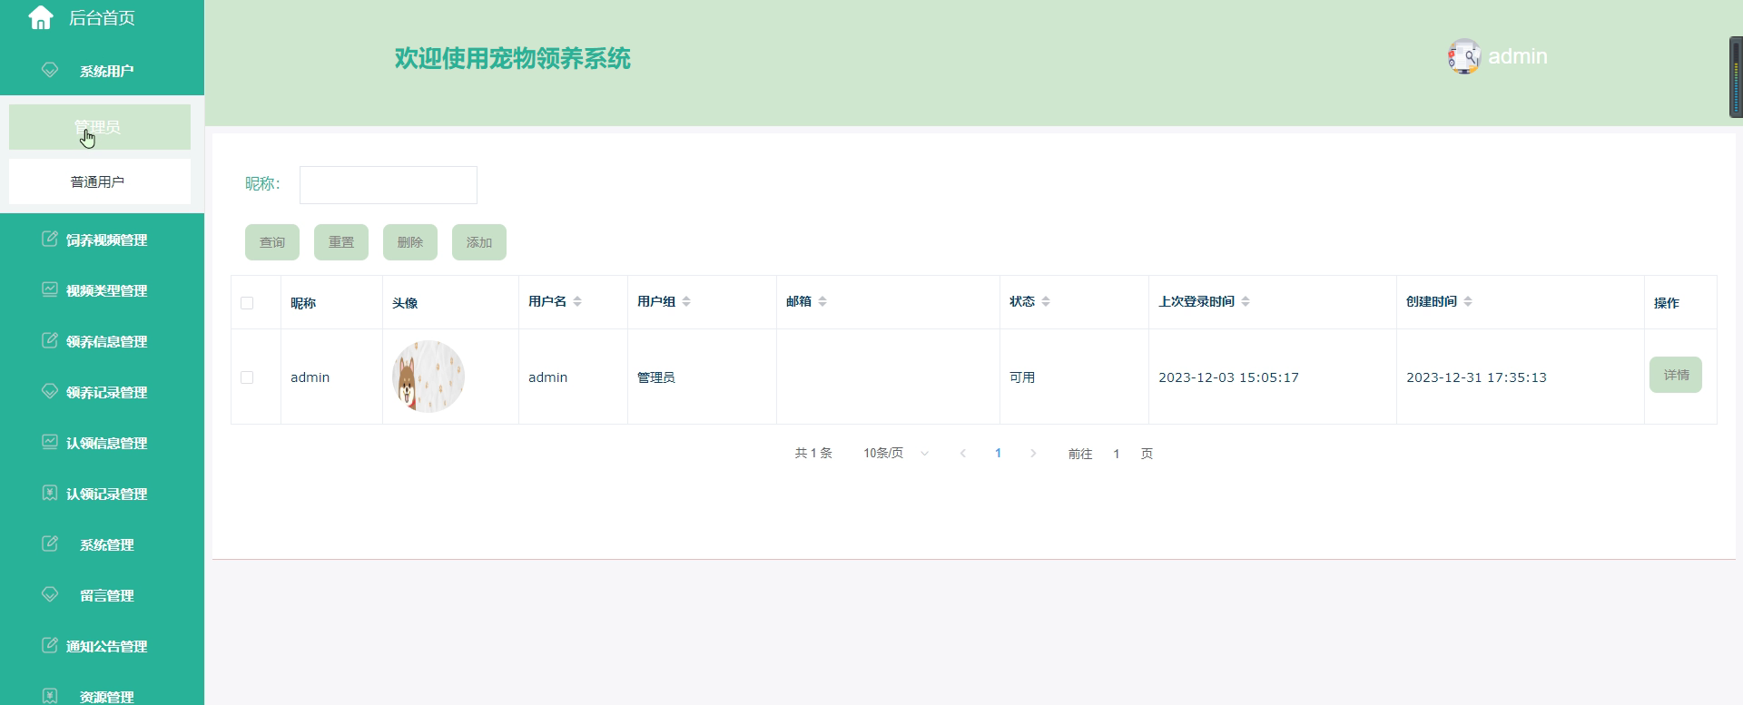Click the home icon beside 后台首页

point(41,17)
